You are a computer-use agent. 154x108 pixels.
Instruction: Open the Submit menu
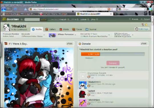click(x=85, y=19)
